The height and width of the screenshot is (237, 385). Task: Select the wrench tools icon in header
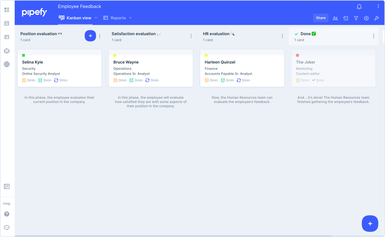click(377, 18)
